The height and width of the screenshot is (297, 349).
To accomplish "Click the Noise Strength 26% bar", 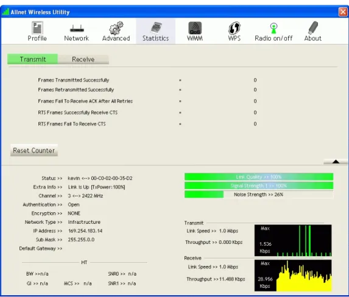I will [x=259, y=195].
